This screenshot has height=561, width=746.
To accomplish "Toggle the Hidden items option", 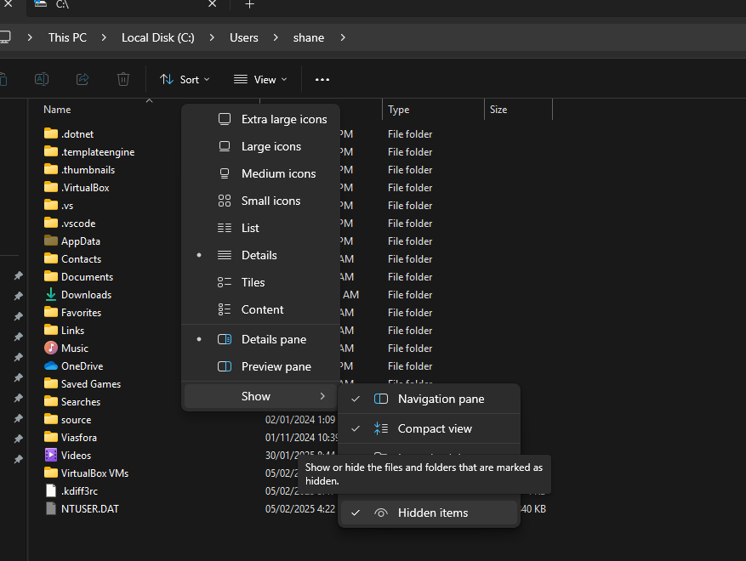I will click(x=429, y=513).
